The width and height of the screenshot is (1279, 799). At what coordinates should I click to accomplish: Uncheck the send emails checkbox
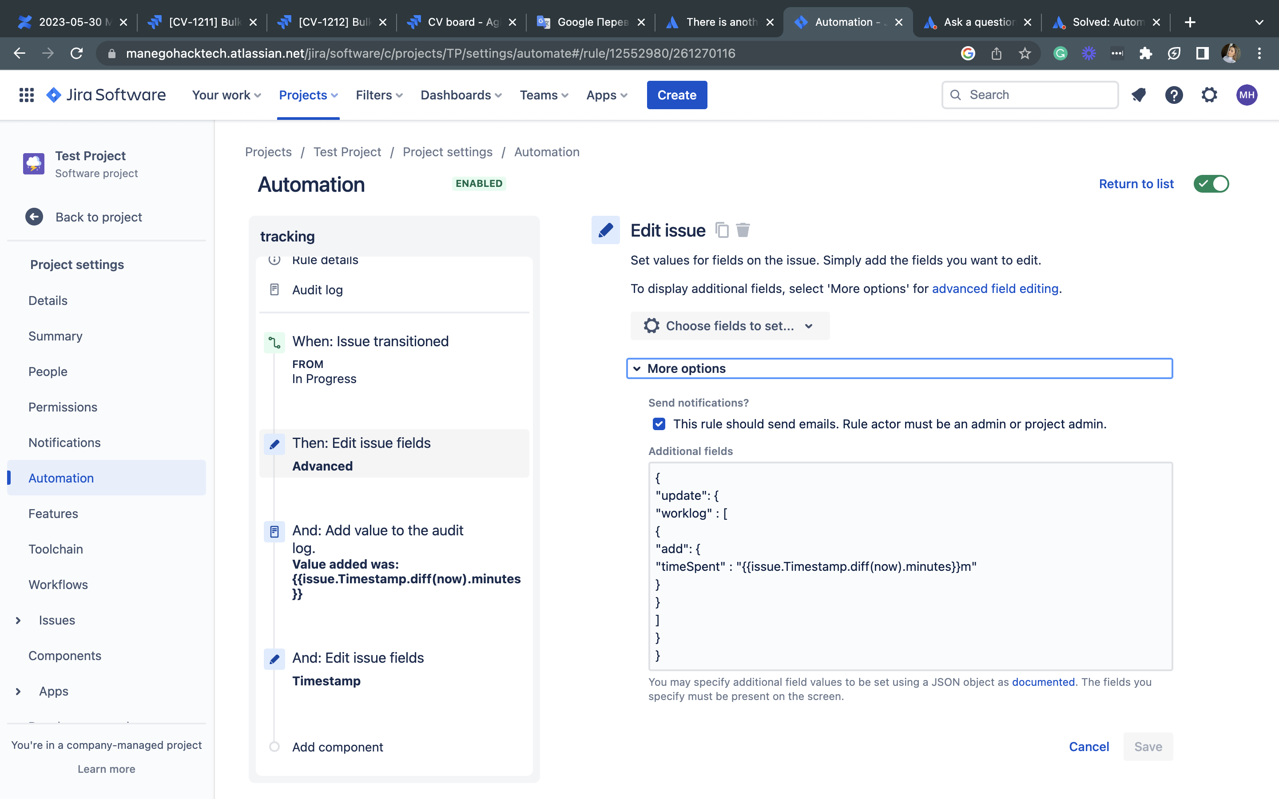(x=659, y=424)
